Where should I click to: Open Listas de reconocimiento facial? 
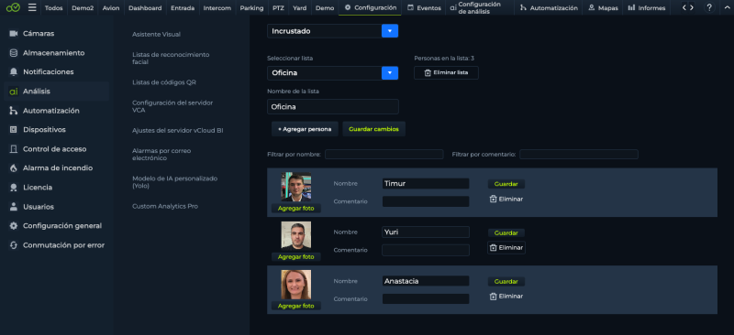tap(171, 58)
